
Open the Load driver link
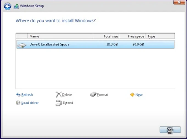[x=30, y=103]
